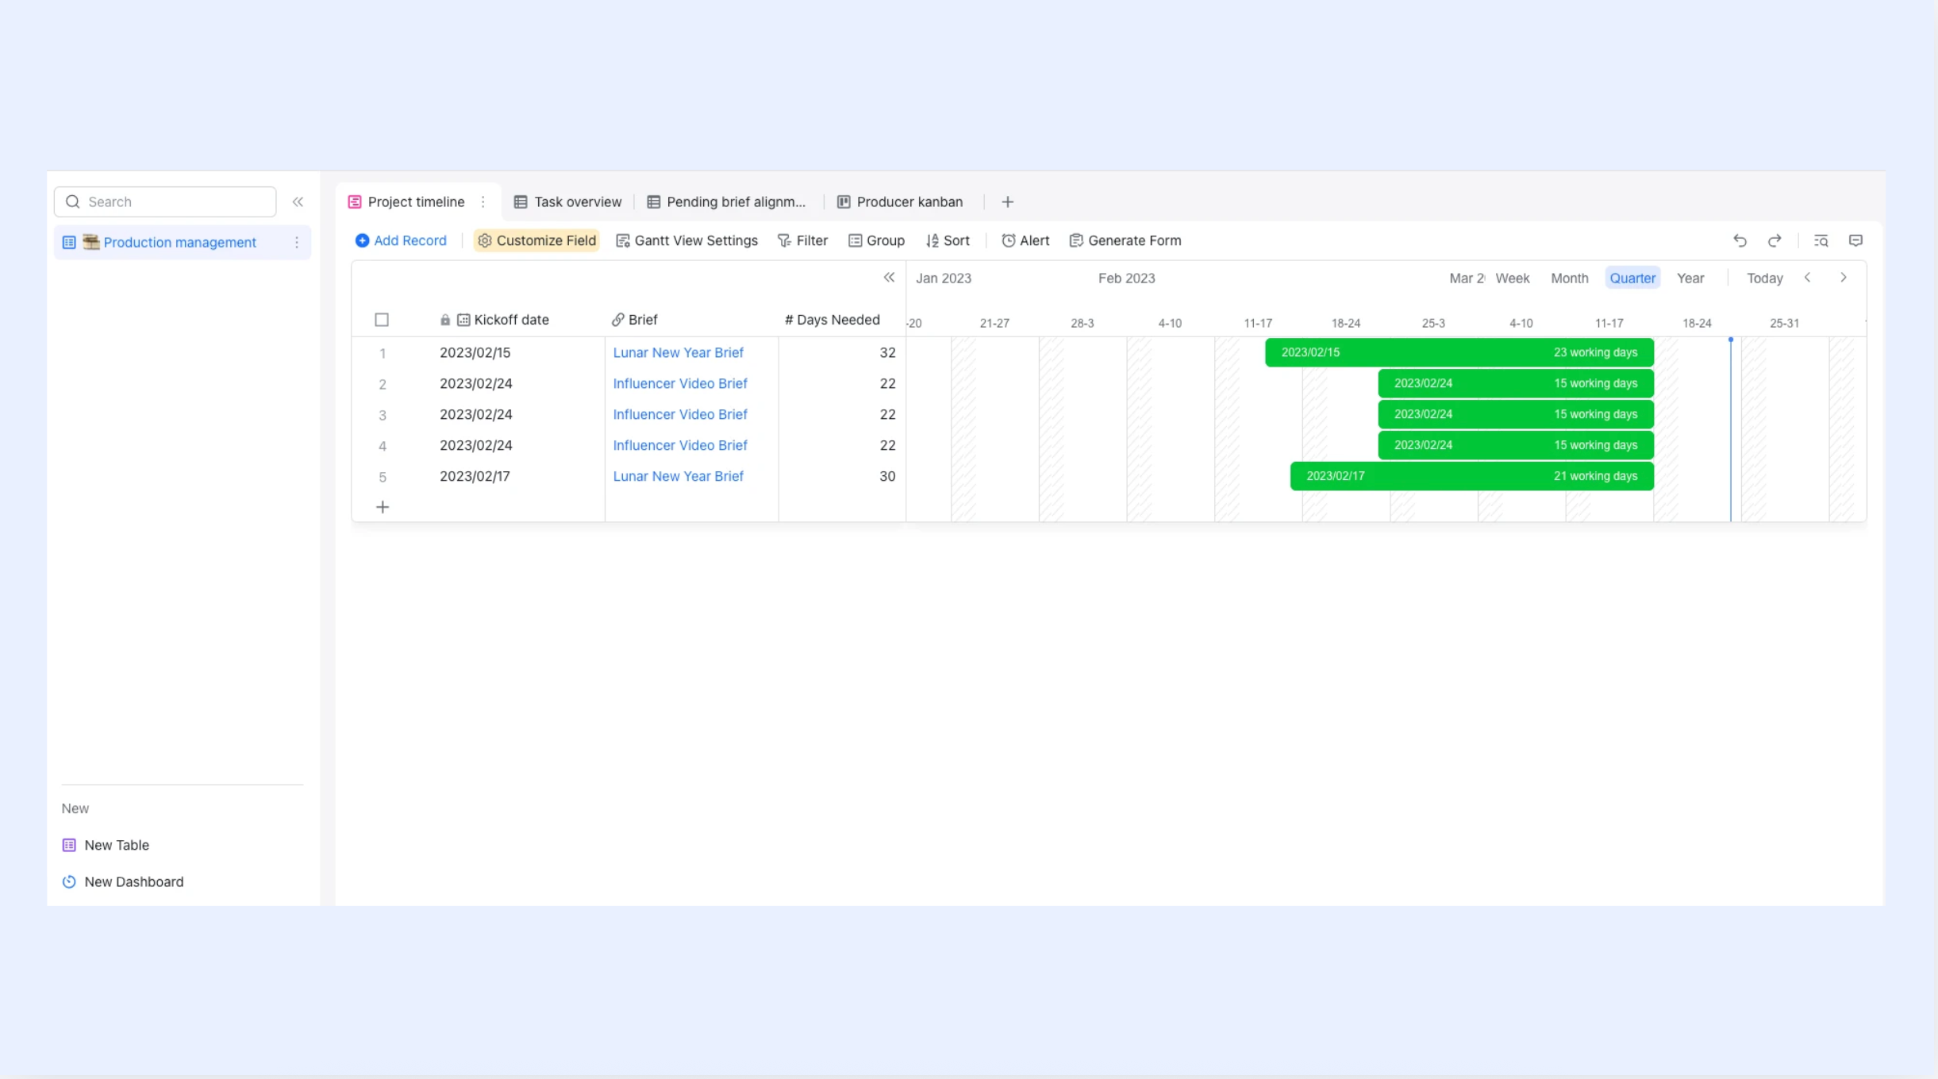Open Influencer Video Brief in row 2

679,383
